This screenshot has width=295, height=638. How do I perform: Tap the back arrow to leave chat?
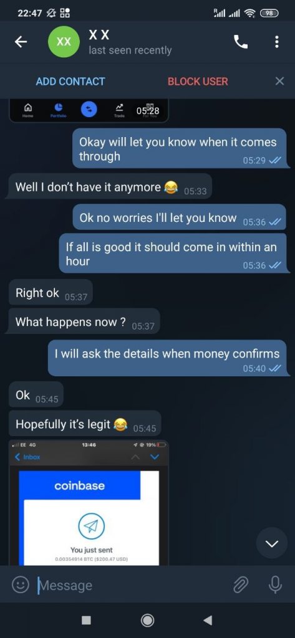(21, 42)
